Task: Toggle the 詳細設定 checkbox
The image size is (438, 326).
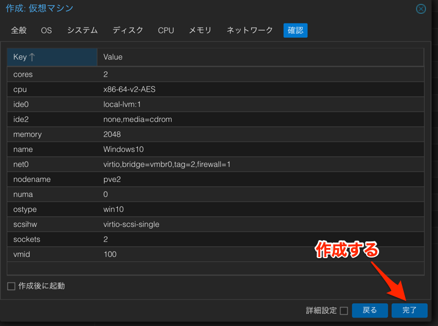Action: pyautogui.click(x=344, y=310)
